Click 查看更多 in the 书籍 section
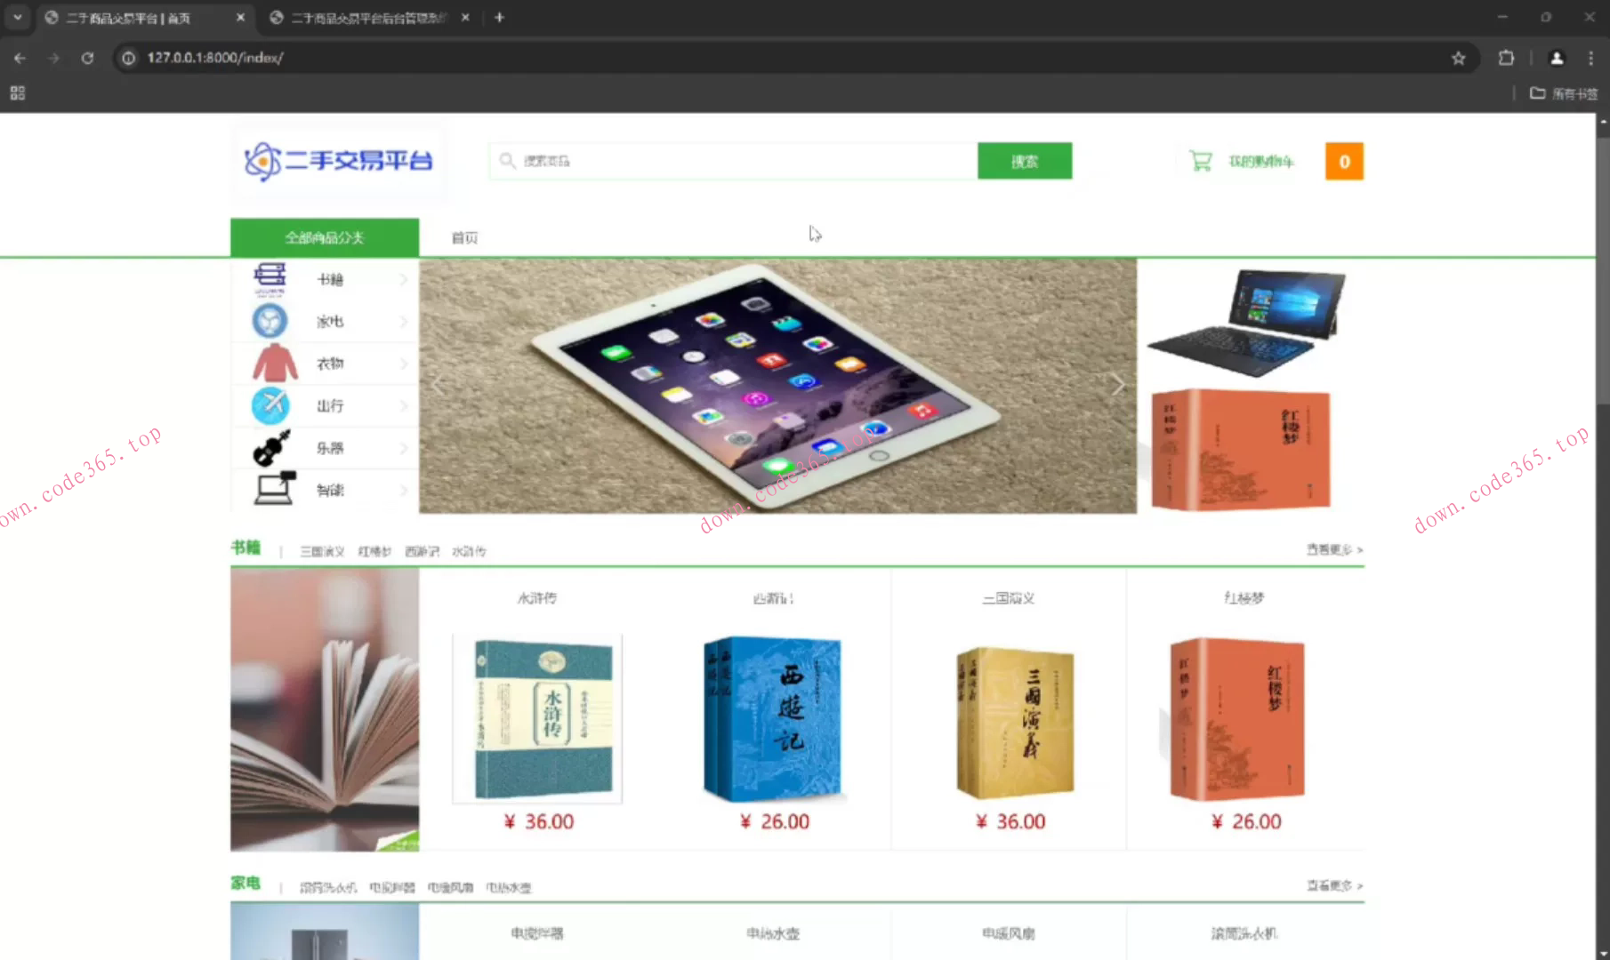The height and width of the screenshot is (960, 1610). coord(1334,549)
